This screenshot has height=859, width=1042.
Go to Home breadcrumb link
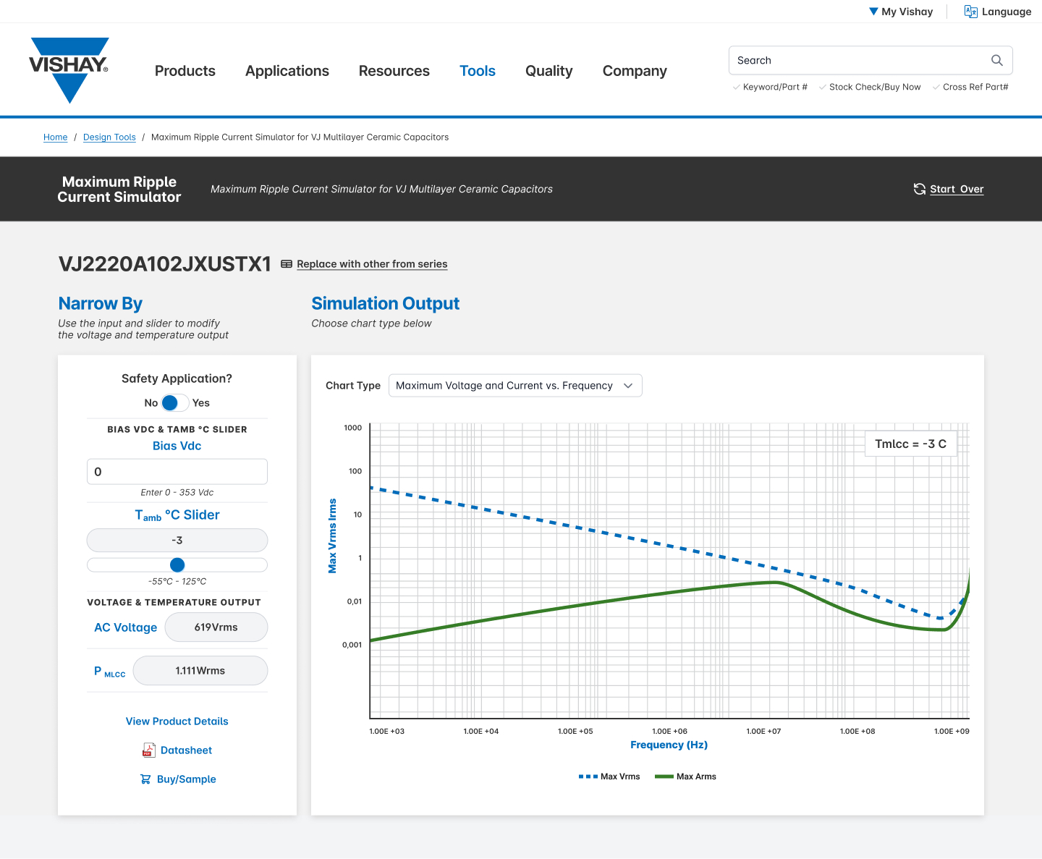tap(55, 137)
